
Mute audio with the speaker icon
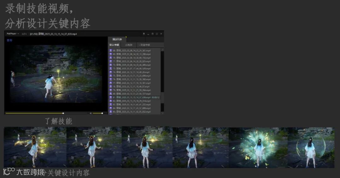tap(91, 113)
